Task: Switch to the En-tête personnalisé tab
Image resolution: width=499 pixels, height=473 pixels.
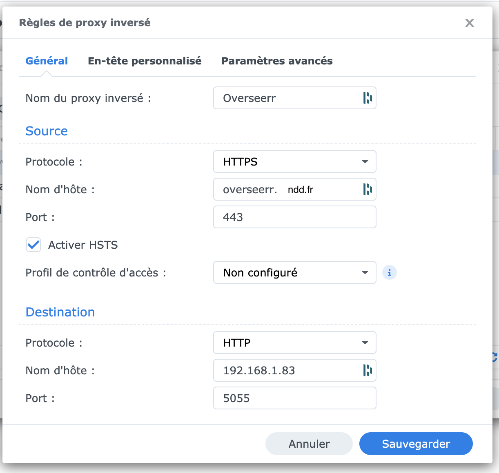Action: click(145, 61)
